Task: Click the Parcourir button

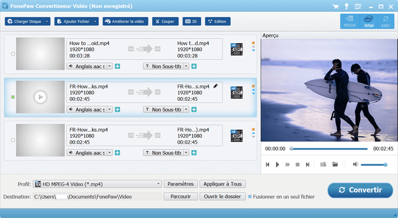Action: 180,197
